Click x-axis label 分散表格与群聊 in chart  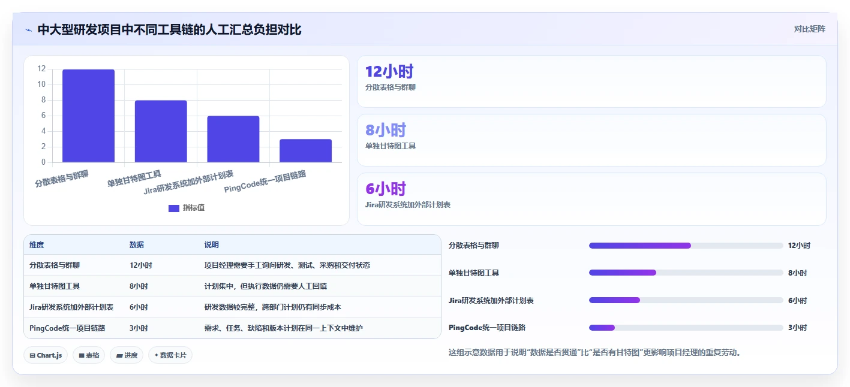62,179
